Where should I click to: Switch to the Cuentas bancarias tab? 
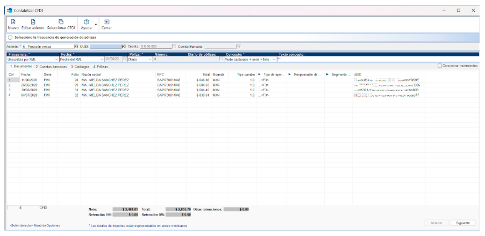(52, 66)
